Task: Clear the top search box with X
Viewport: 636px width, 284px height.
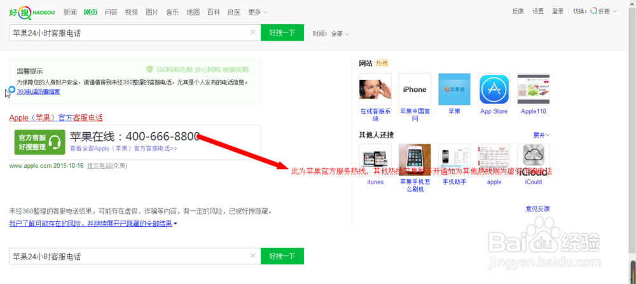Action: pos(252,32)
